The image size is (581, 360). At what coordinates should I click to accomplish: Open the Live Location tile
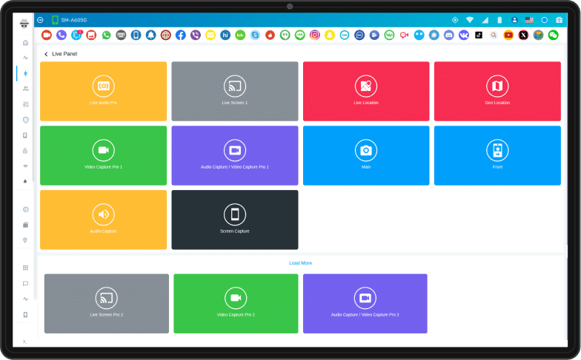coord(365,91)
